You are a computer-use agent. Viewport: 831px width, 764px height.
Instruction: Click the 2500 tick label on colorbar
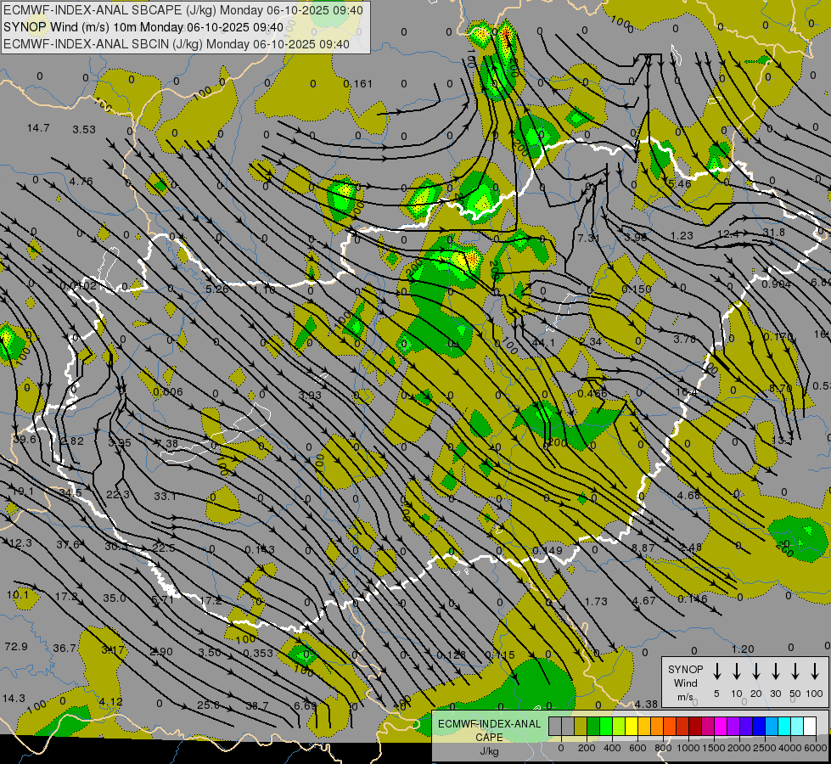pos(765,748)
